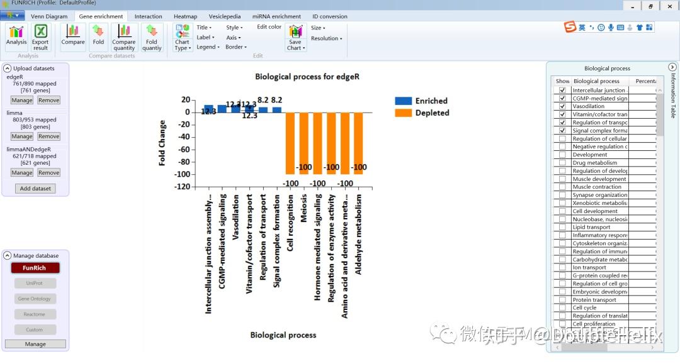This screenshot has height=364, width=680.
Task: Select the FunRich database button
Action: (x=35, y=267)
